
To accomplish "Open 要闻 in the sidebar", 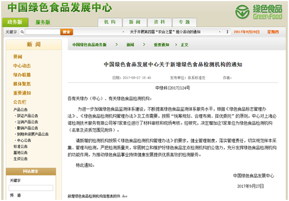I will (x=18, y=57).
